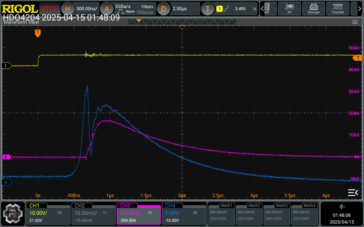Image resolution: width=364 pixels, height=227 pixels.
Task: Open the Math4 panel
Action: pos(305,214)
